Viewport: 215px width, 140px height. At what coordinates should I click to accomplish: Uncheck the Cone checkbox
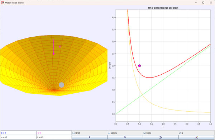click(144, 133)
